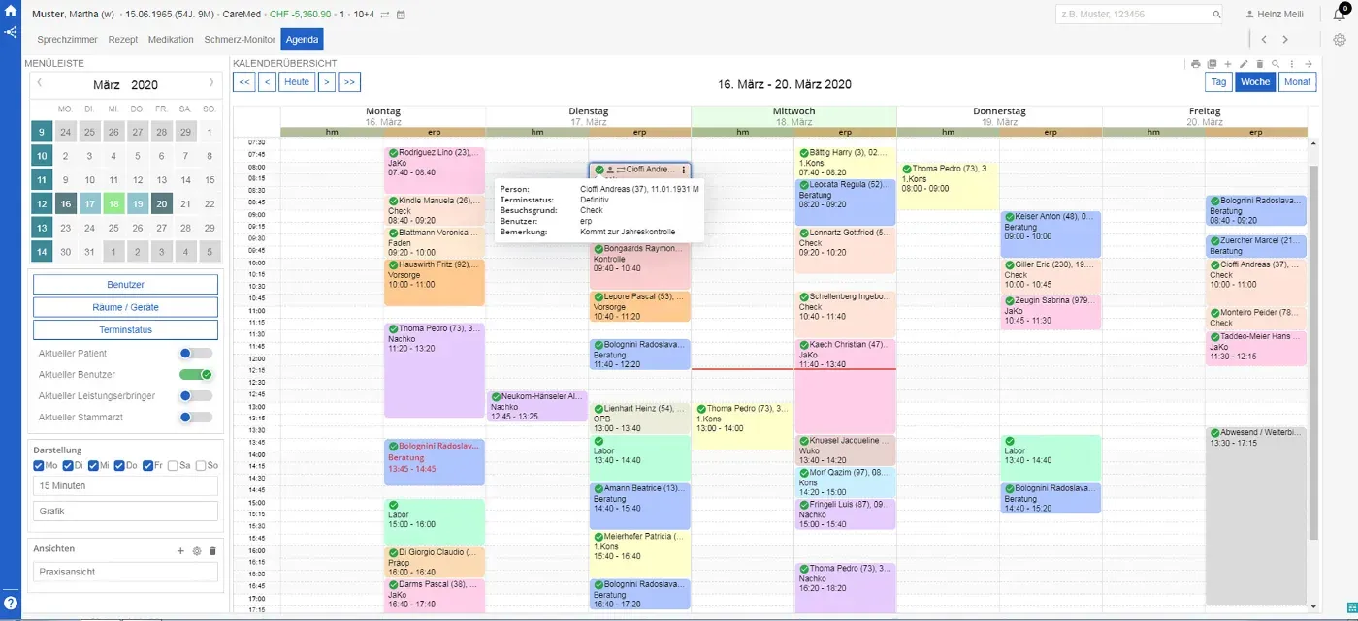The width and height of the screenshot is (1358, 621).
Task: Enable the Sa weekday checkbox
Action: [174, 466]
